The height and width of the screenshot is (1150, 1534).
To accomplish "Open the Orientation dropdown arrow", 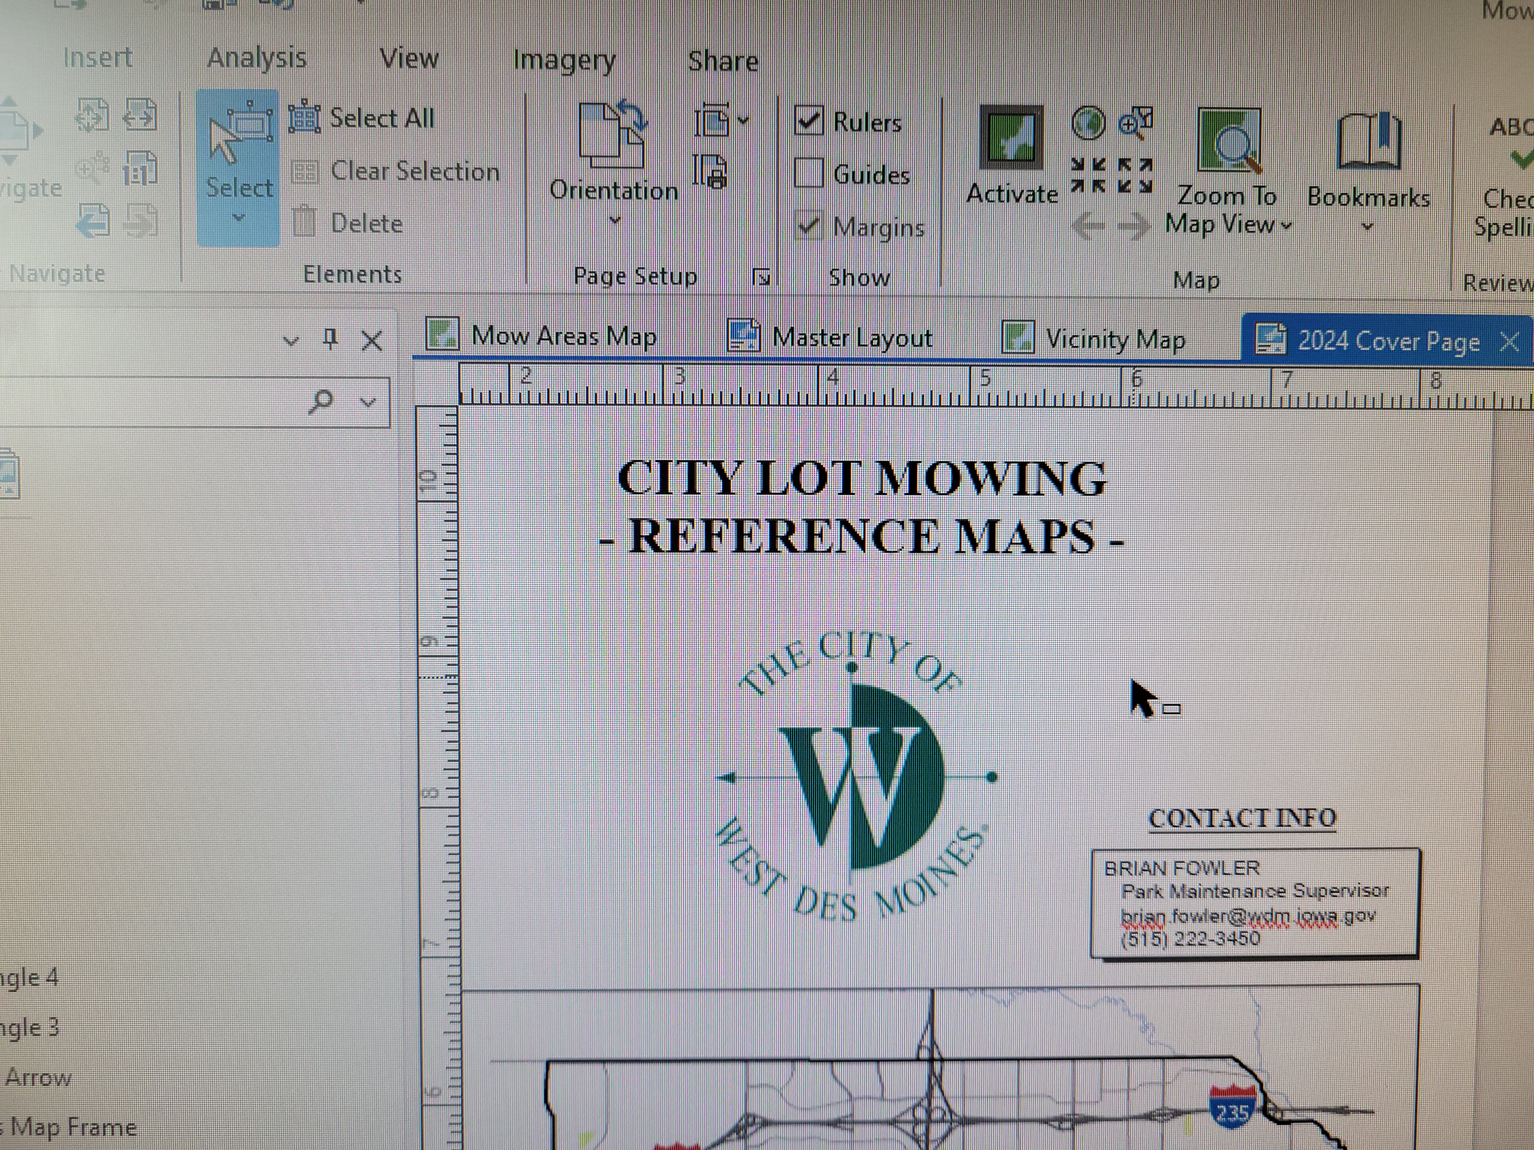I will click(614, 221).
